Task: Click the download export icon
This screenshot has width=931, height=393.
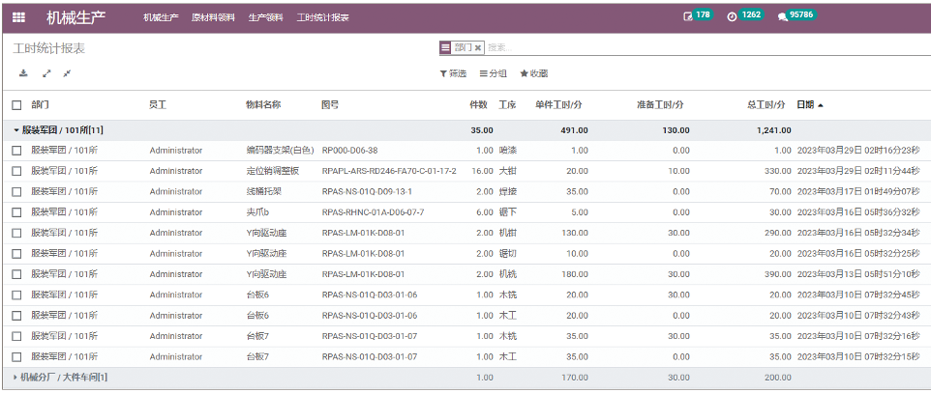Action: (23, 73)
